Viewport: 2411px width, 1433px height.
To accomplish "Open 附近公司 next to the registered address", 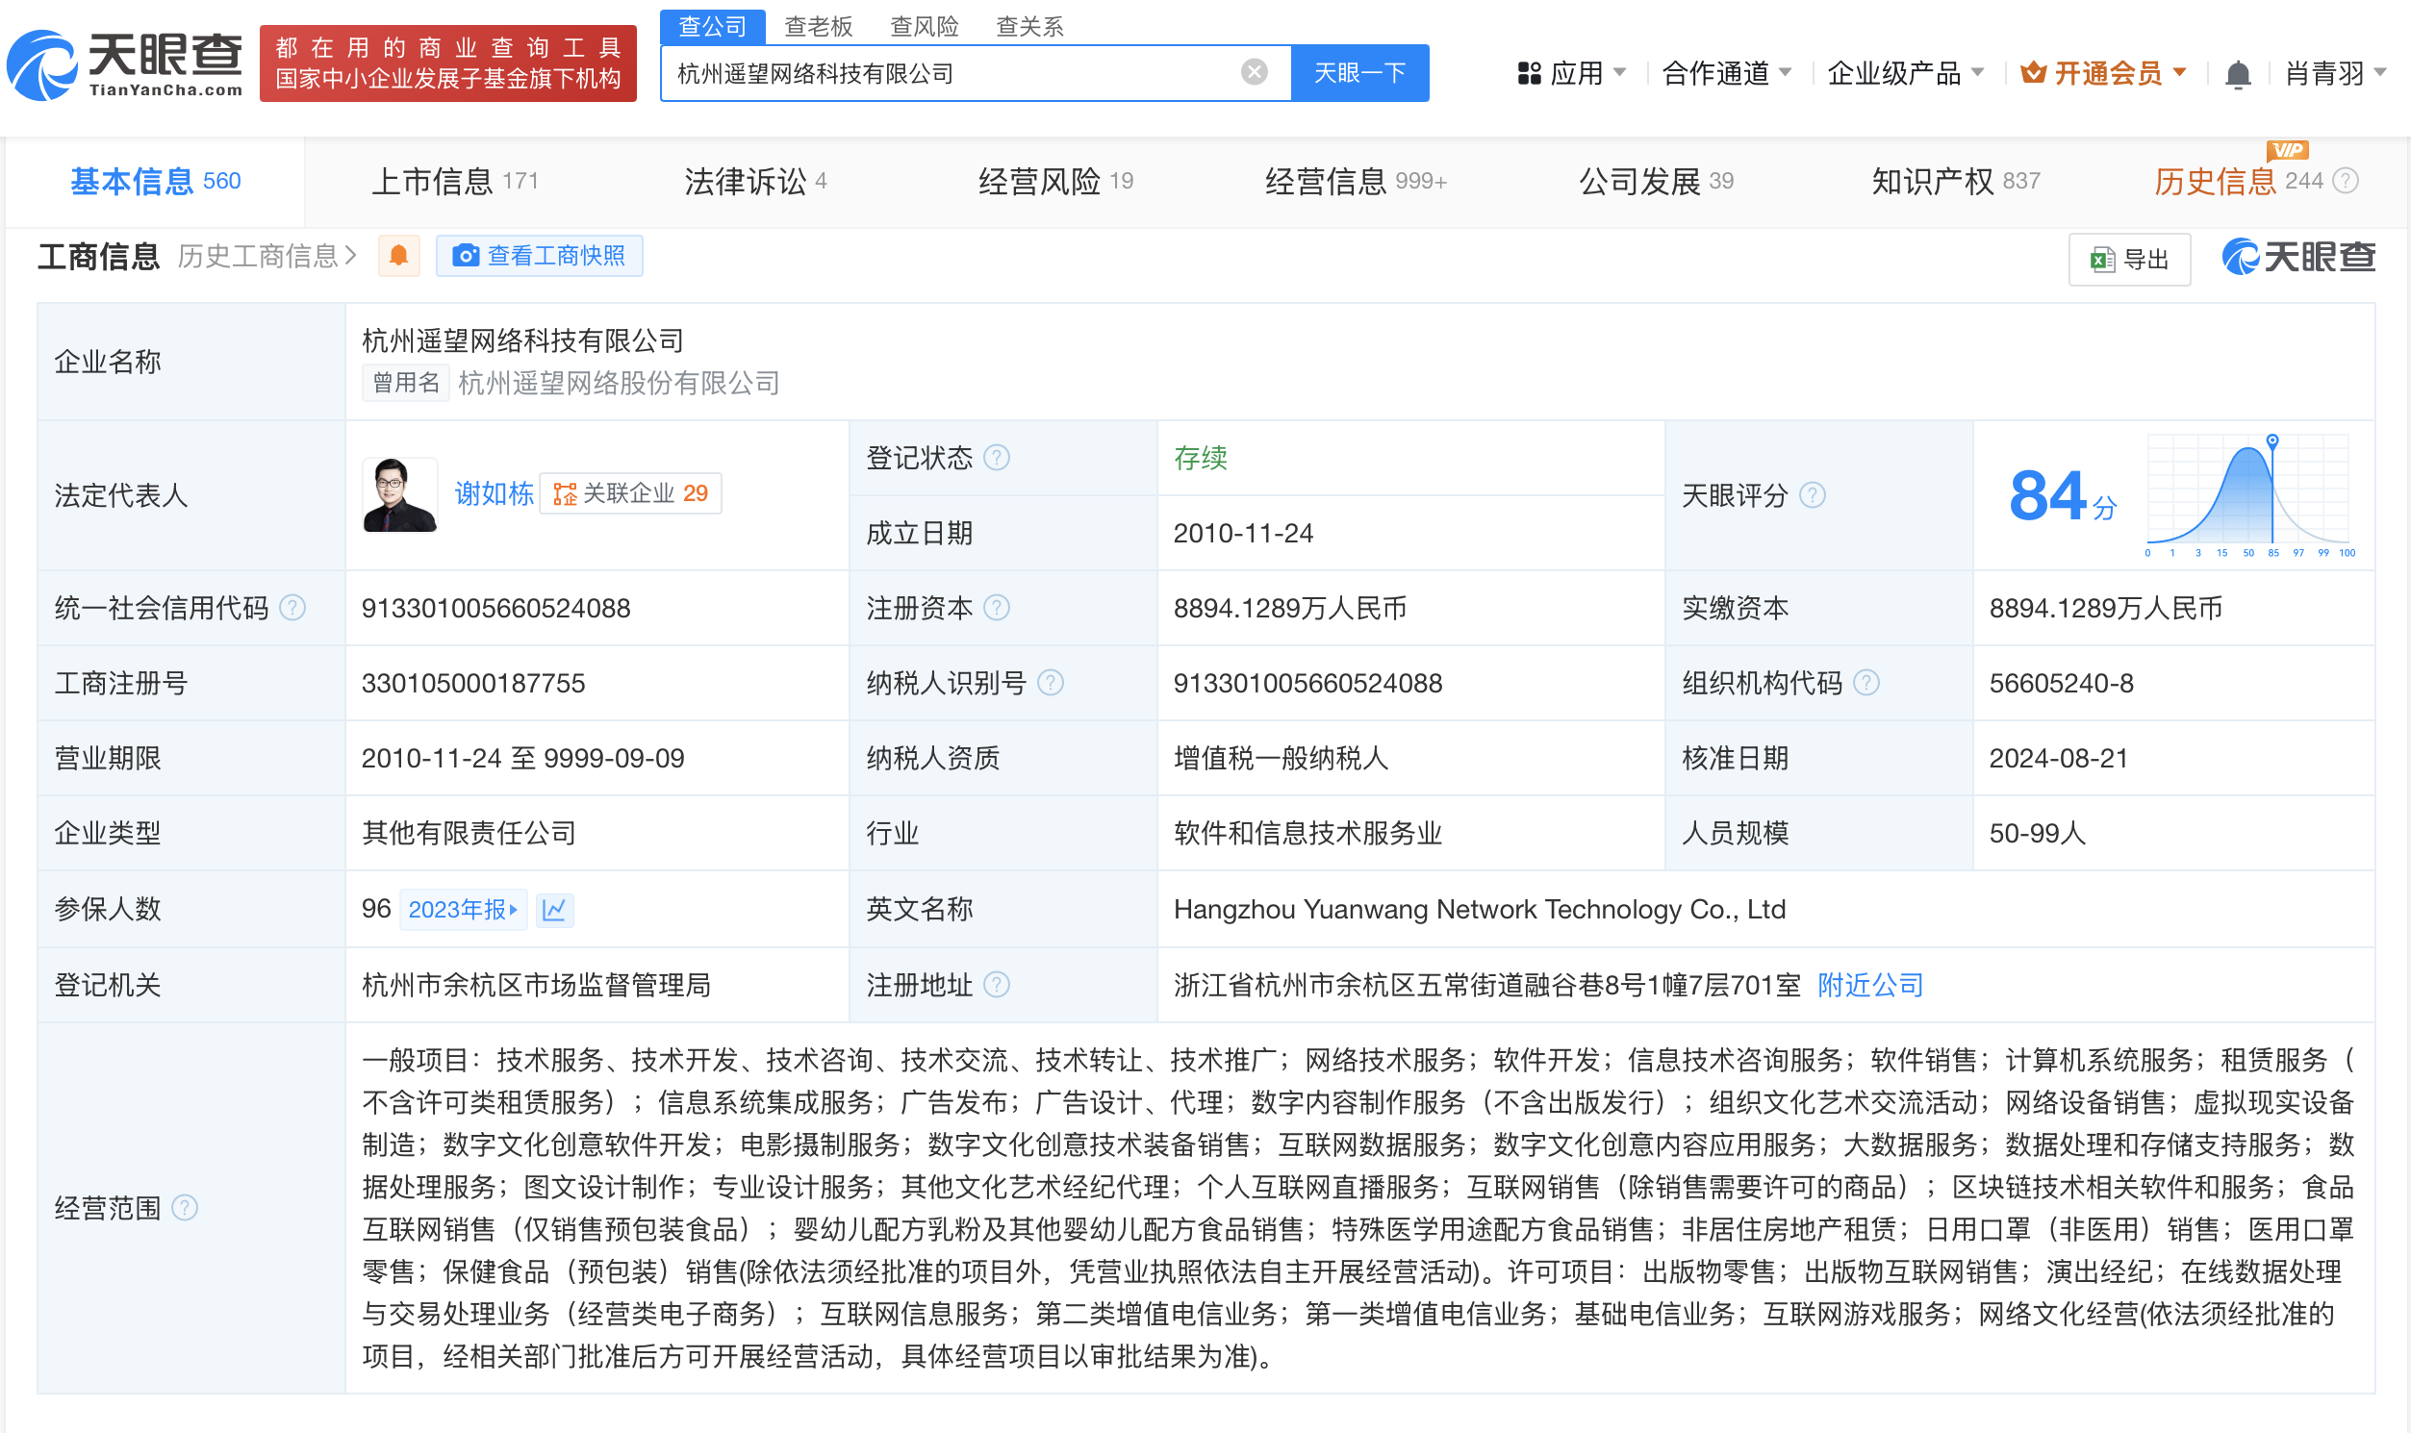I will coord(1868,985).
